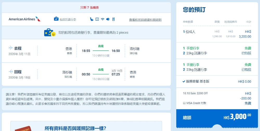Select the 去程 outbound flight row
The image size is (260, 131).
pos(86,51)
